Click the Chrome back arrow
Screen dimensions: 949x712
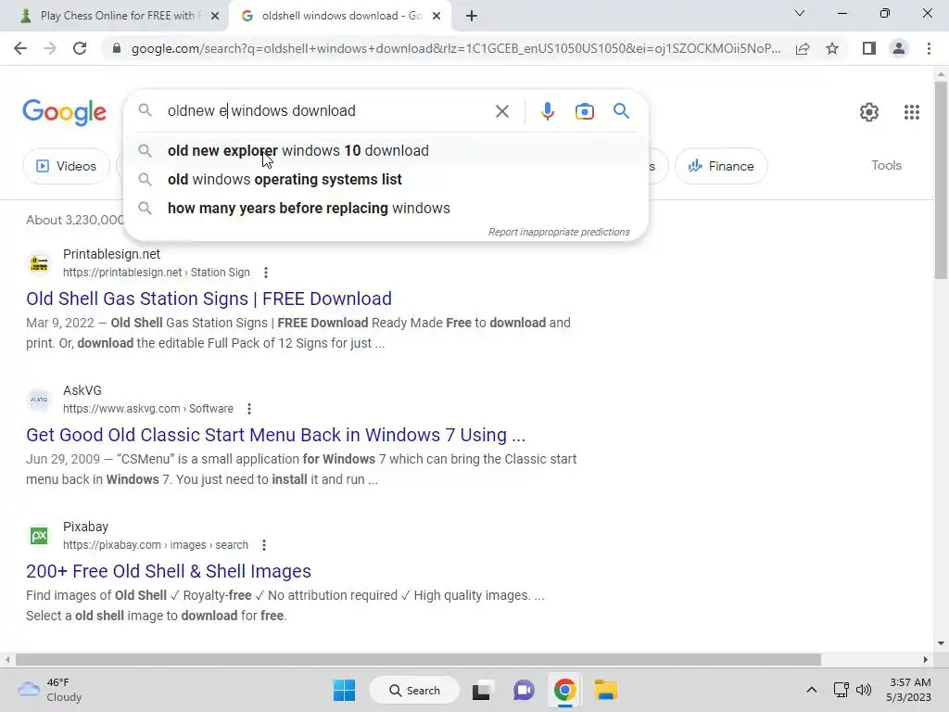point(20,48)
